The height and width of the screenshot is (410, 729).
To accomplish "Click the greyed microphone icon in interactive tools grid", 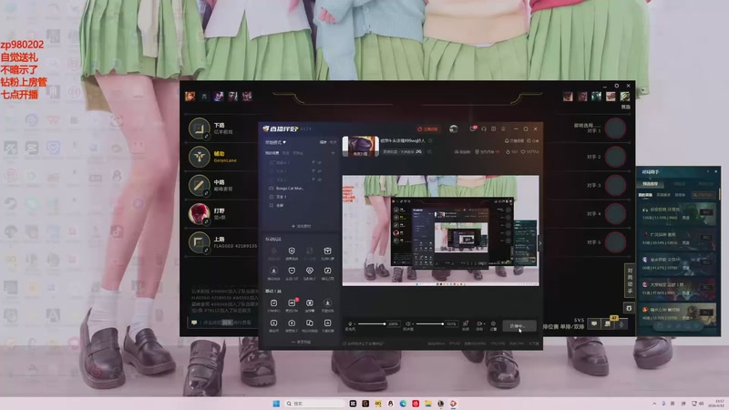I will [x=274, y=253].
